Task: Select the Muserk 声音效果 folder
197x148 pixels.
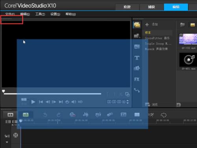Action: click(156, 49)
